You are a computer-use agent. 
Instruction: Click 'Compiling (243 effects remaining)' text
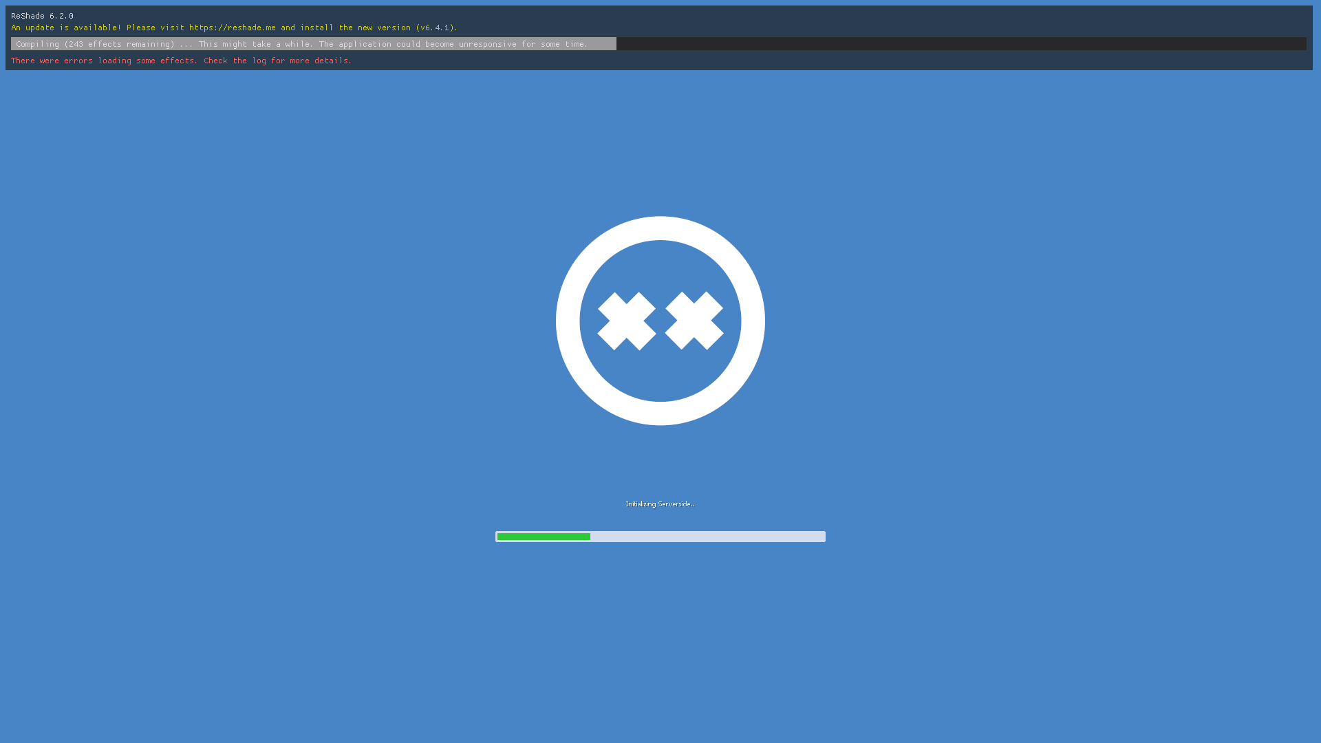(x=95, y=44)
